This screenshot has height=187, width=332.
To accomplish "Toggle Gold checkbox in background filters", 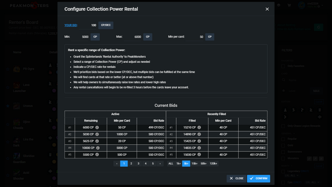I will [283, 145].
